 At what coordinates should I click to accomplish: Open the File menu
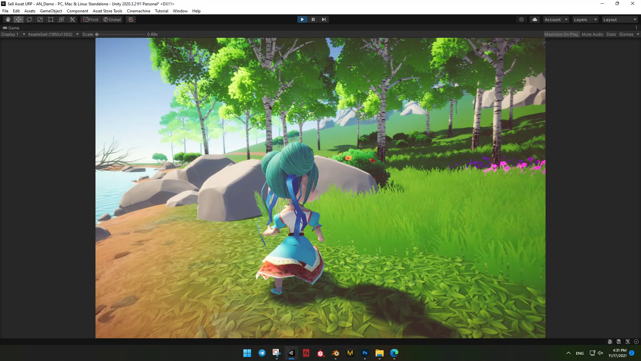[5, 11]
